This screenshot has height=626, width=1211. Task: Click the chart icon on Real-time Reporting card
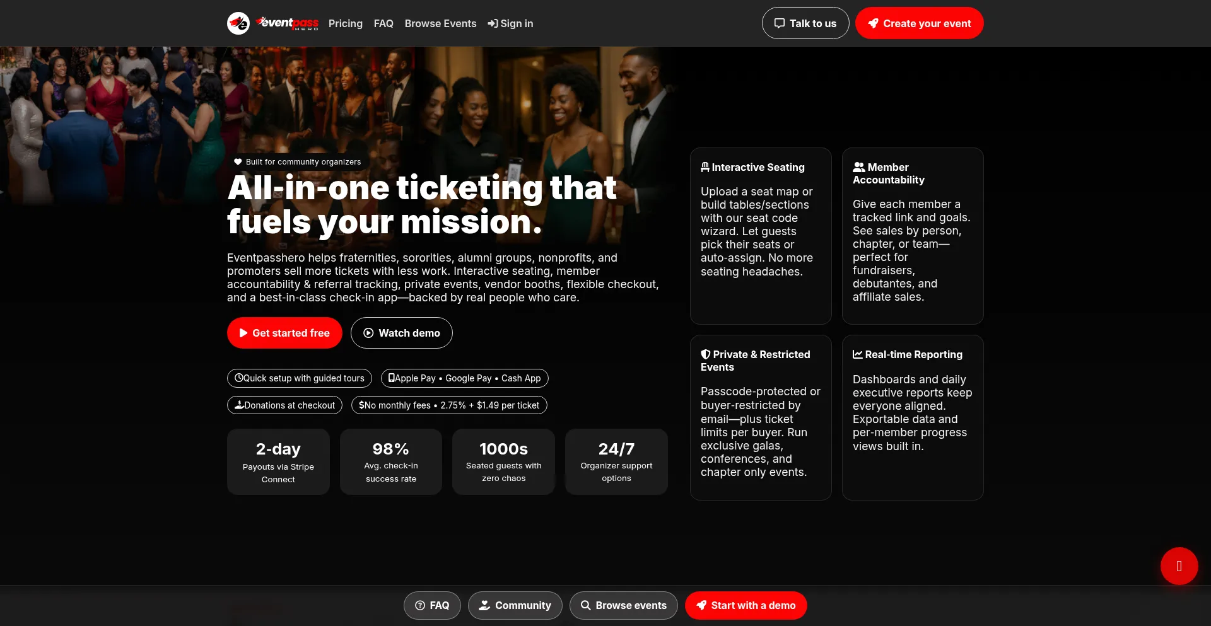858,354
